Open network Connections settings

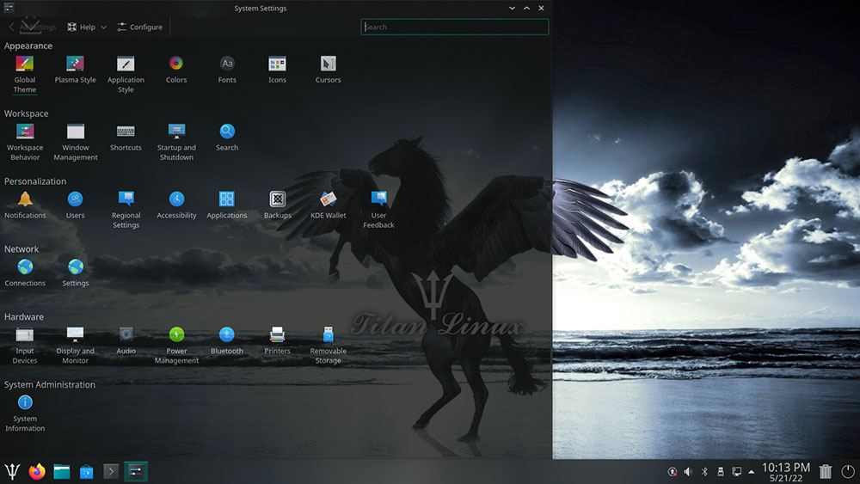pyautogui.click(x=25, y=268)
